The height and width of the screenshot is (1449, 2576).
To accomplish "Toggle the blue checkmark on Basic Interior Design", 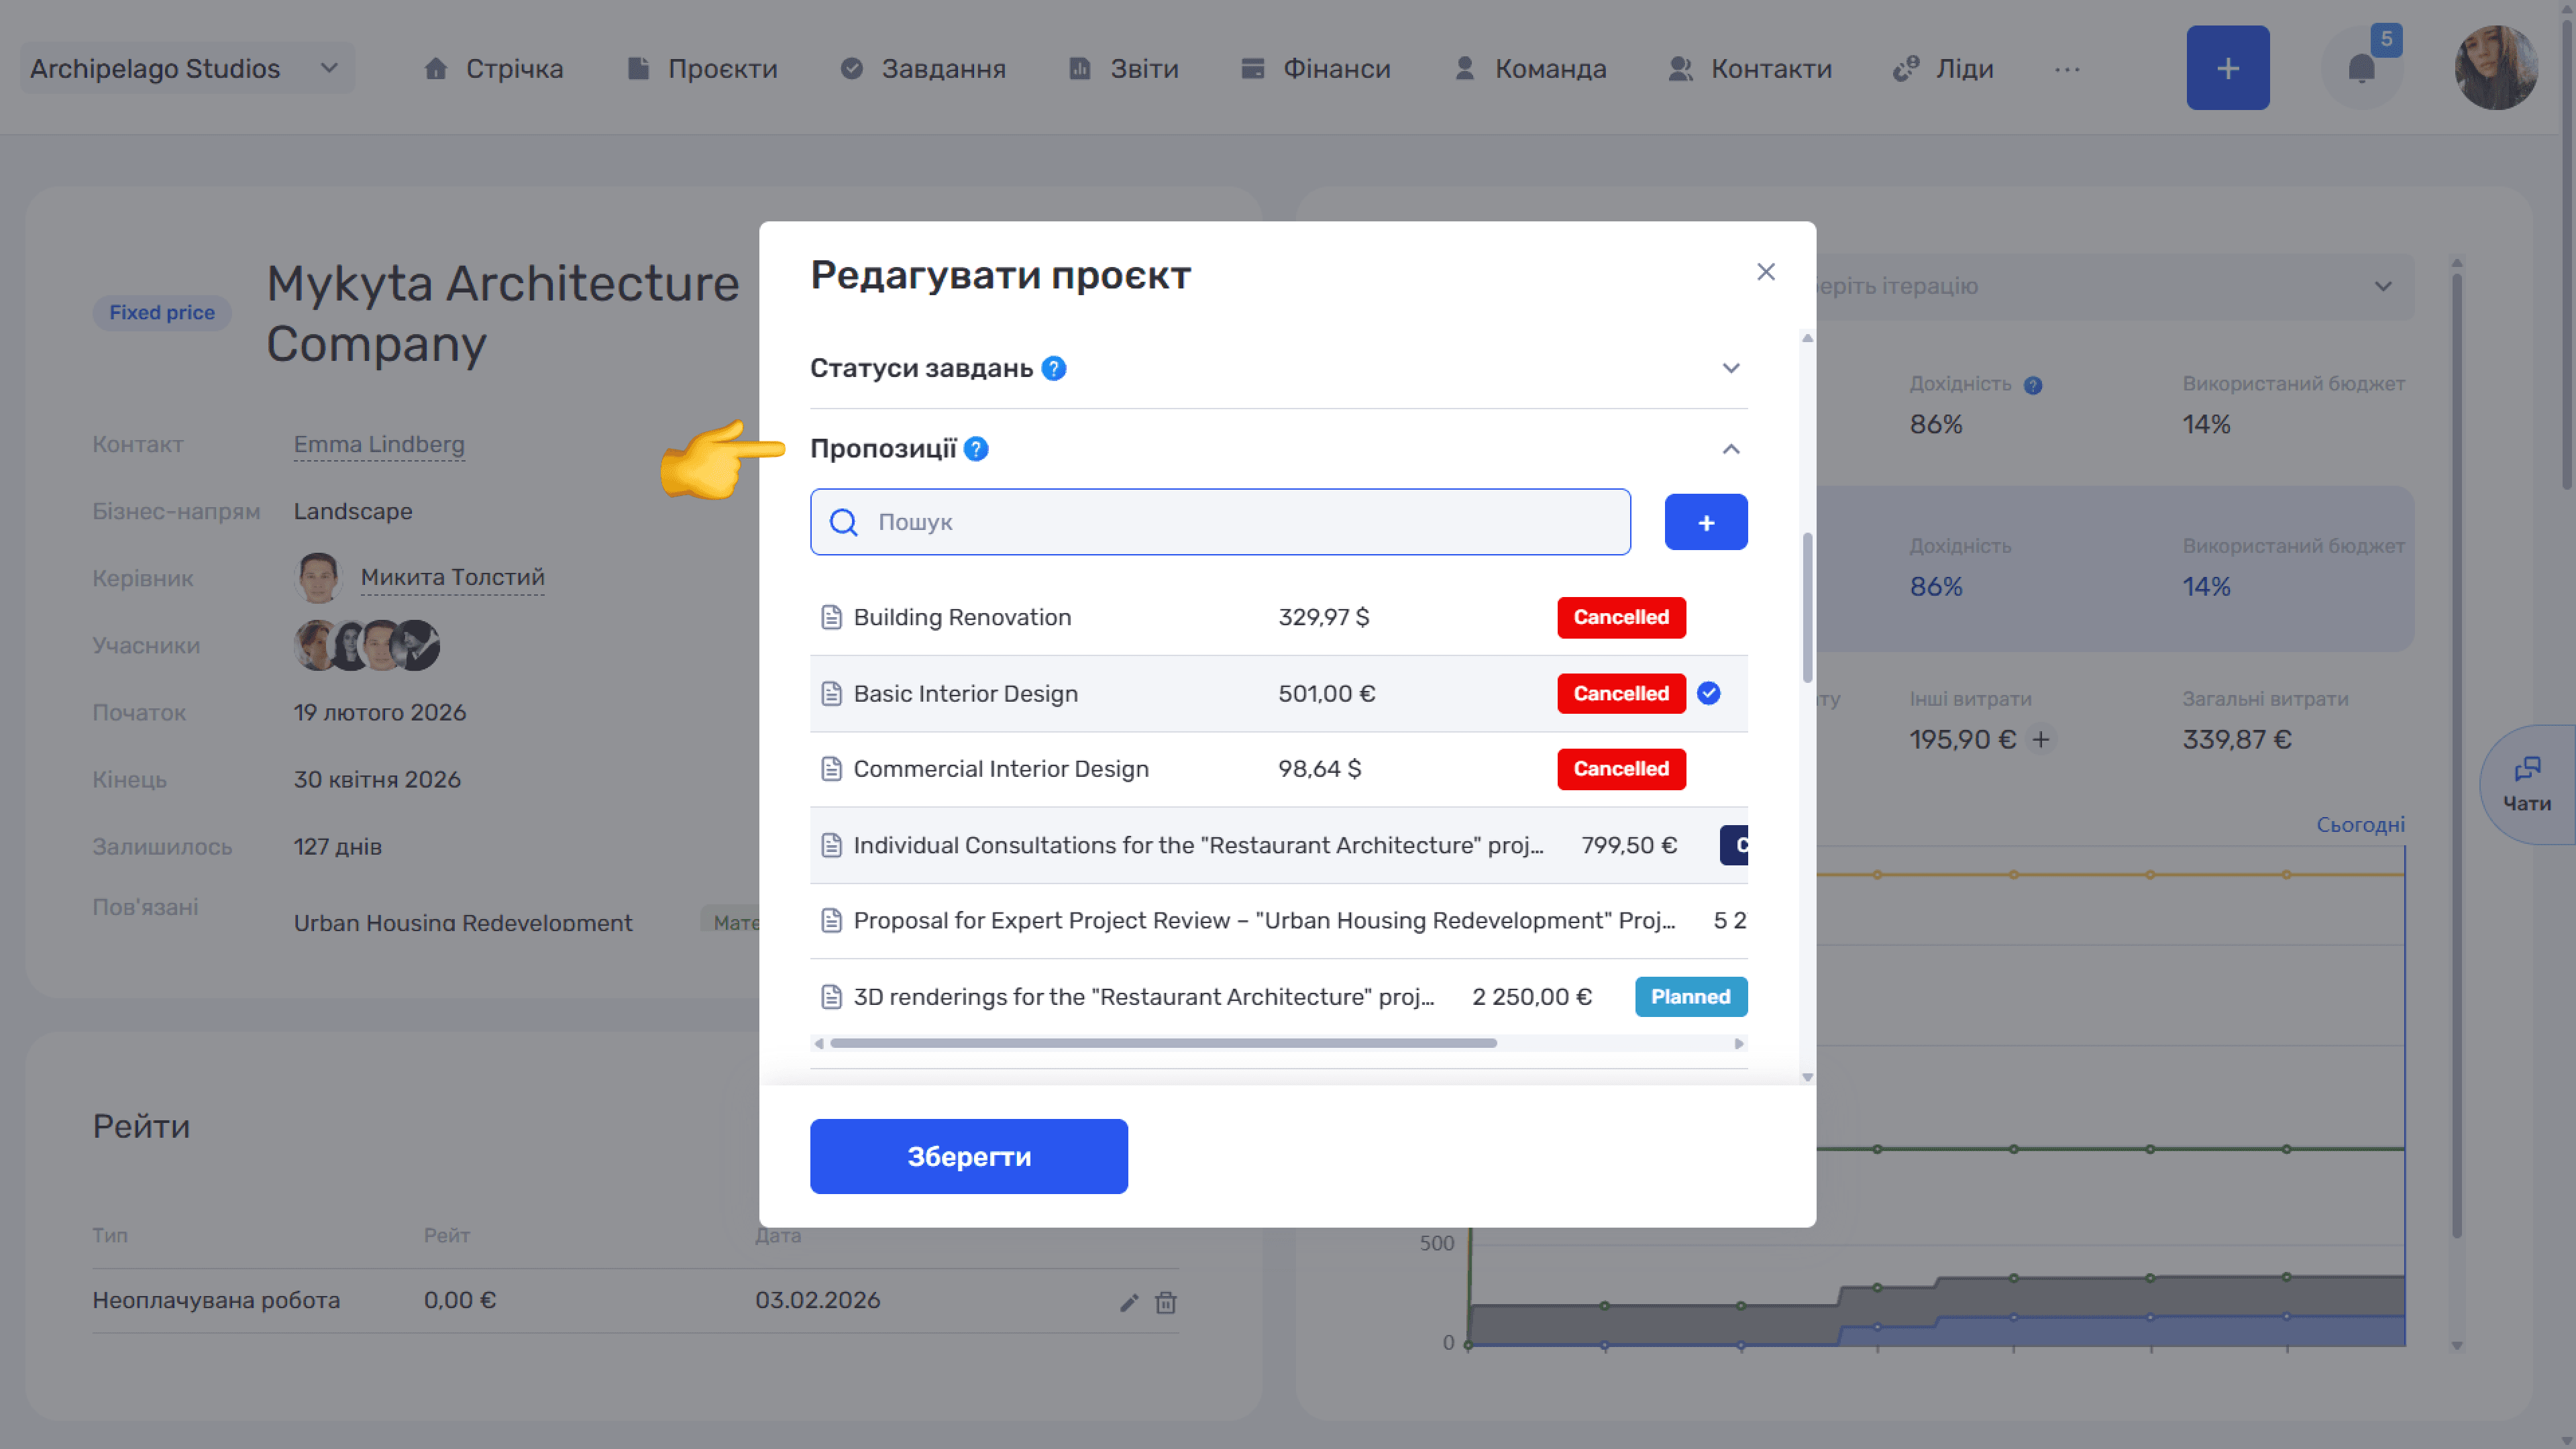I will 1708,693.
